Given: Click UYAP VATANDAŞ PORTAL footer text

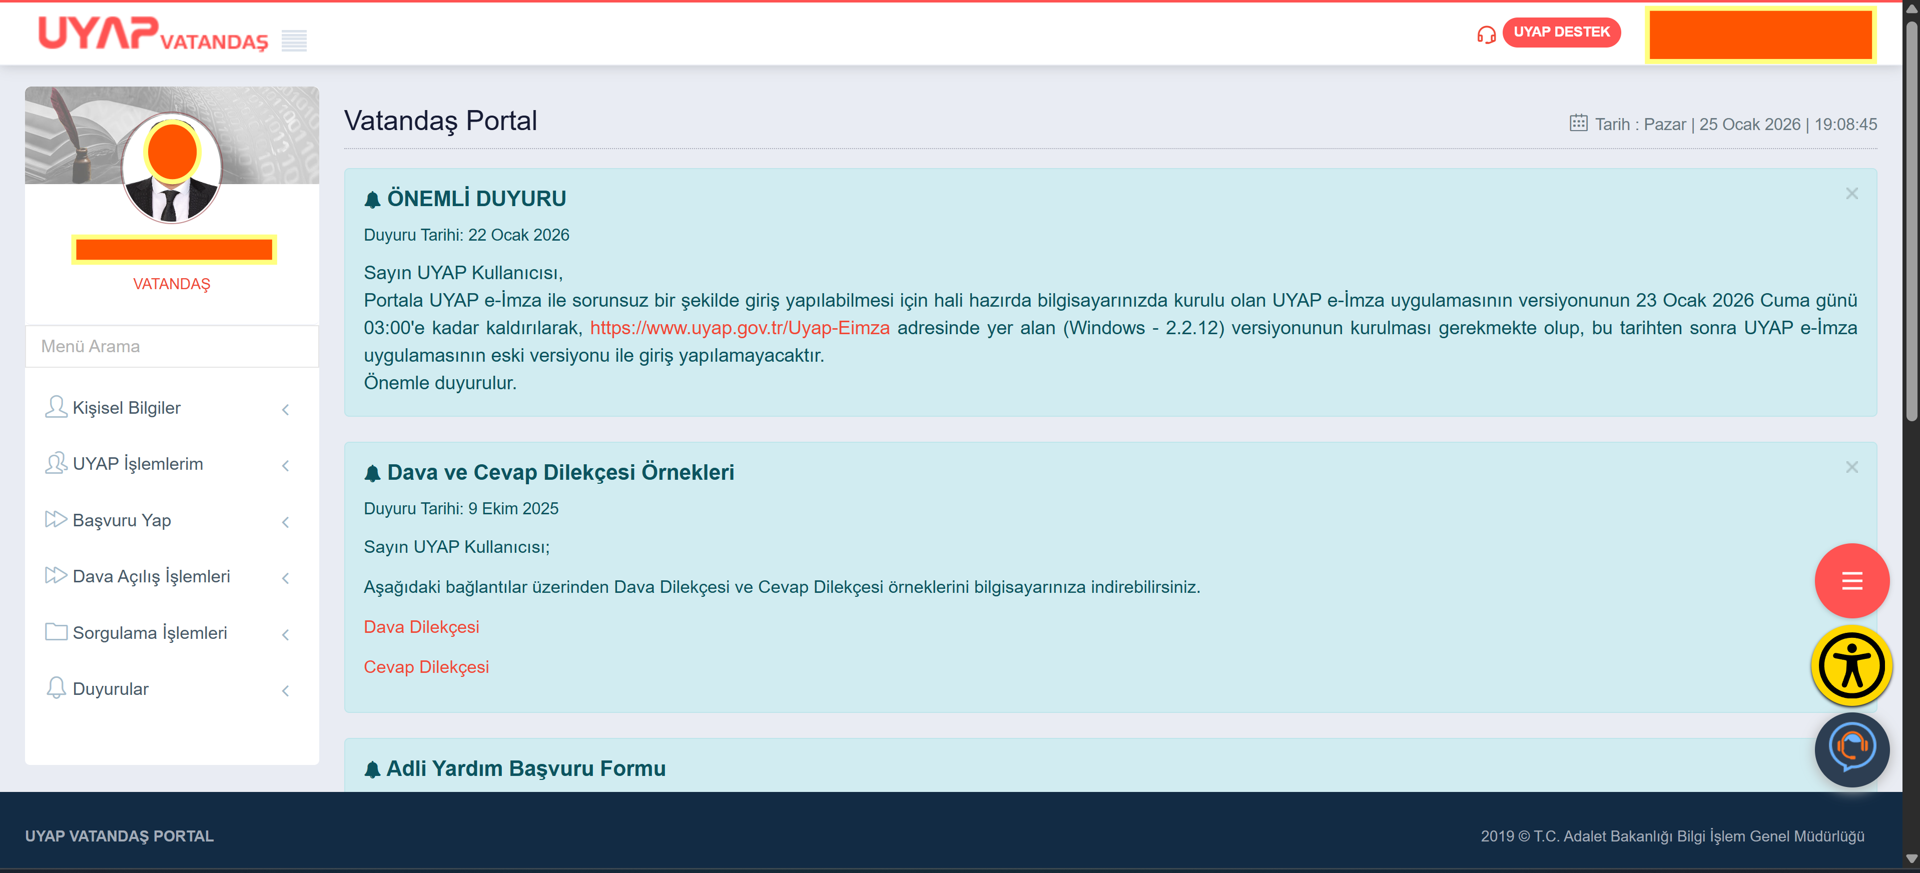Looking at the screenshot, I should point(119,836).
